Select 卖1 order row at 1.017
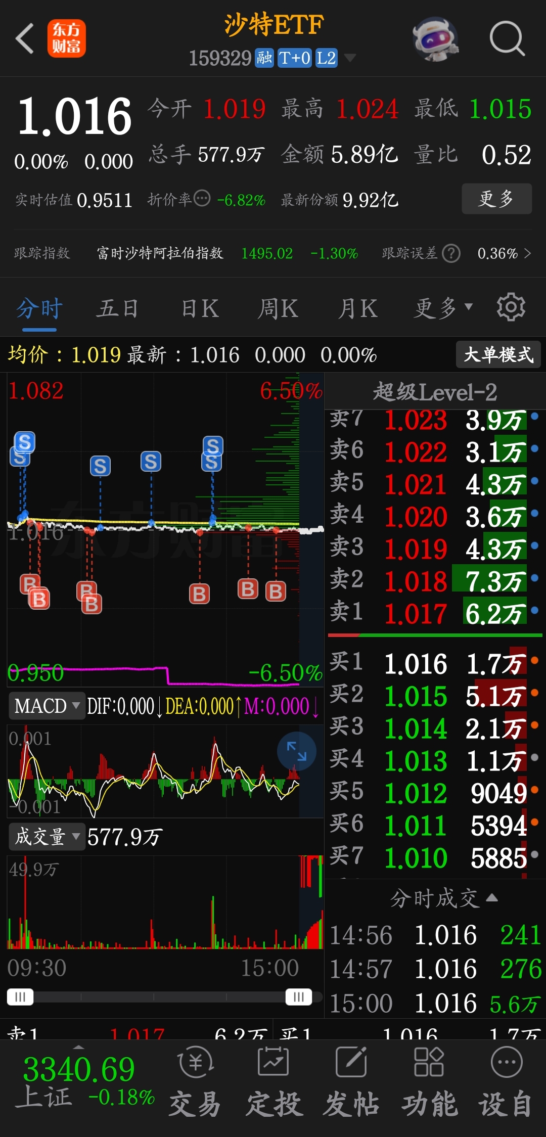The image size is (546, 1137). click(434, 613)
